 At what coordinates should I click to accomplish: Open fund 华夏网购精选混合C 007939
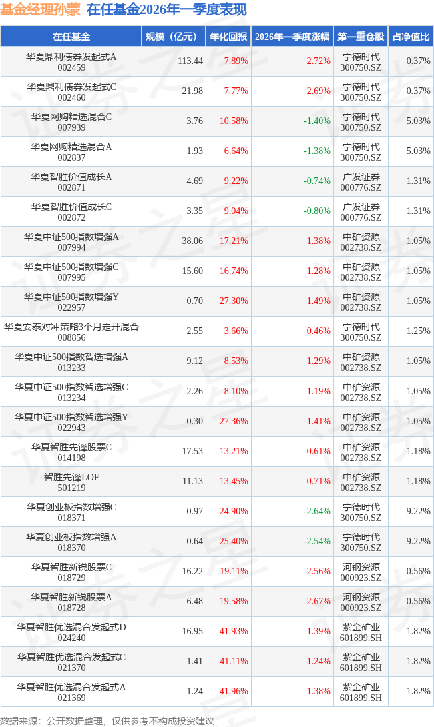tap(71, 121)
